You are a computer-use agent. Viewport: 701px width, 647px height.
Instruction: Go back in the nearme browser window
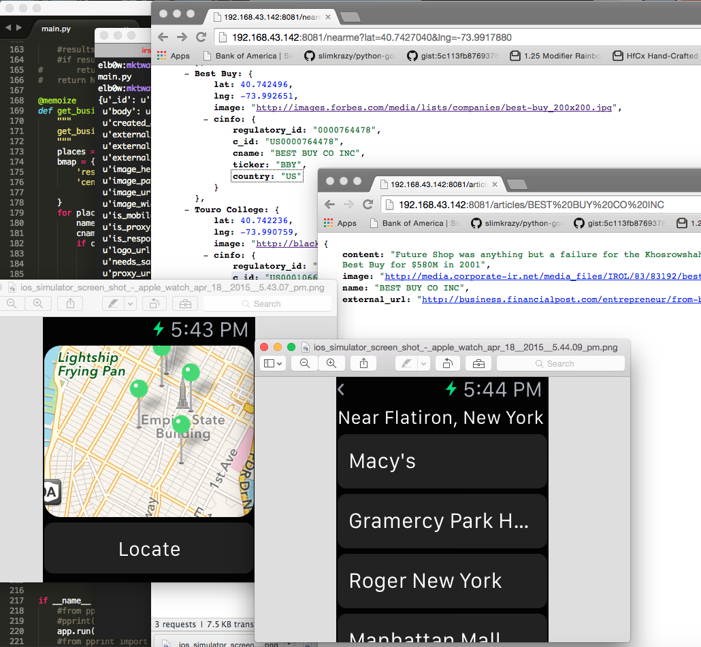point(163,37)
